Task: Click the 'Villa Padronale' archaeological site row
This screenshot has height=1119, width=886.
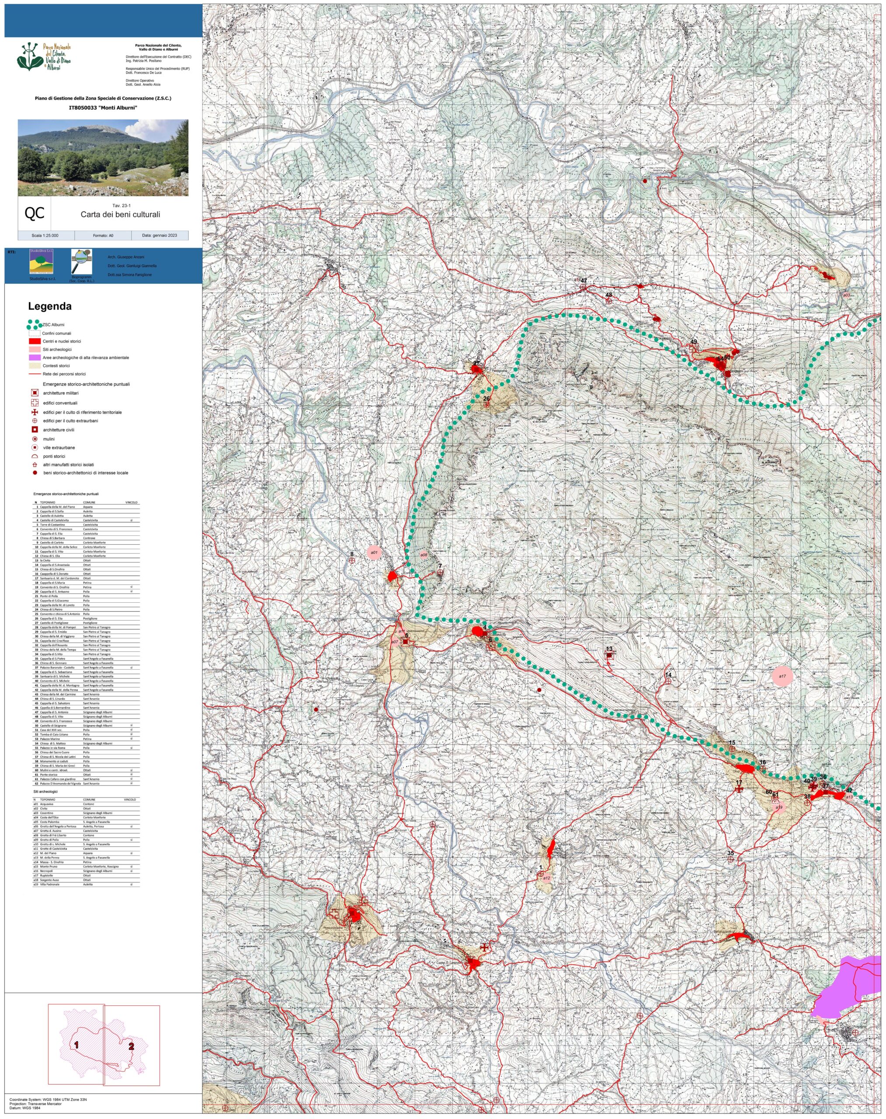Action: pyautogui.click(x=87, y=884)
